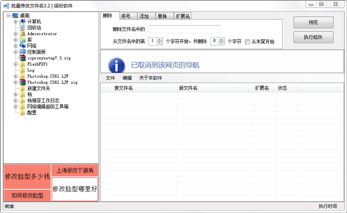Expand the FlashFXP1 folder node
347x213 pixels.
tap(16, 64)
